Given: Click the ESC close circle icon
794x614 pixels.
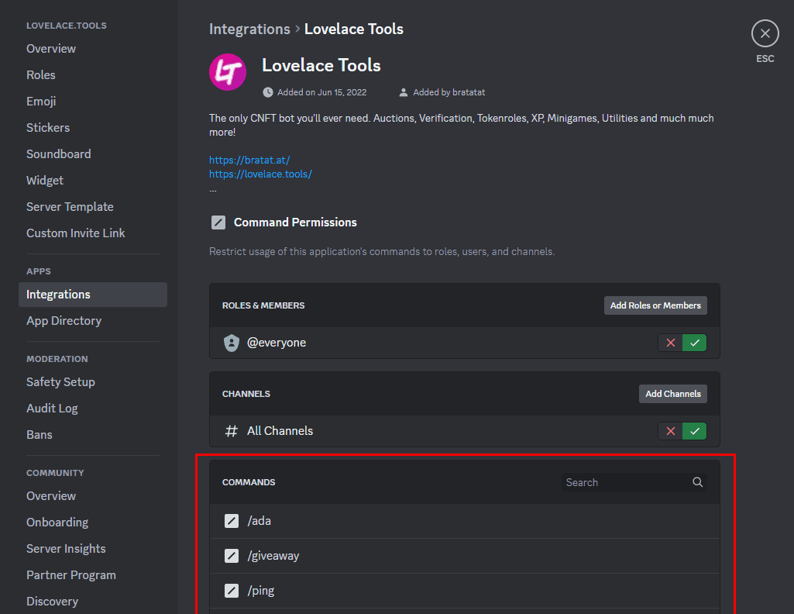Looking at the screenshot, I should click(765, 33).
